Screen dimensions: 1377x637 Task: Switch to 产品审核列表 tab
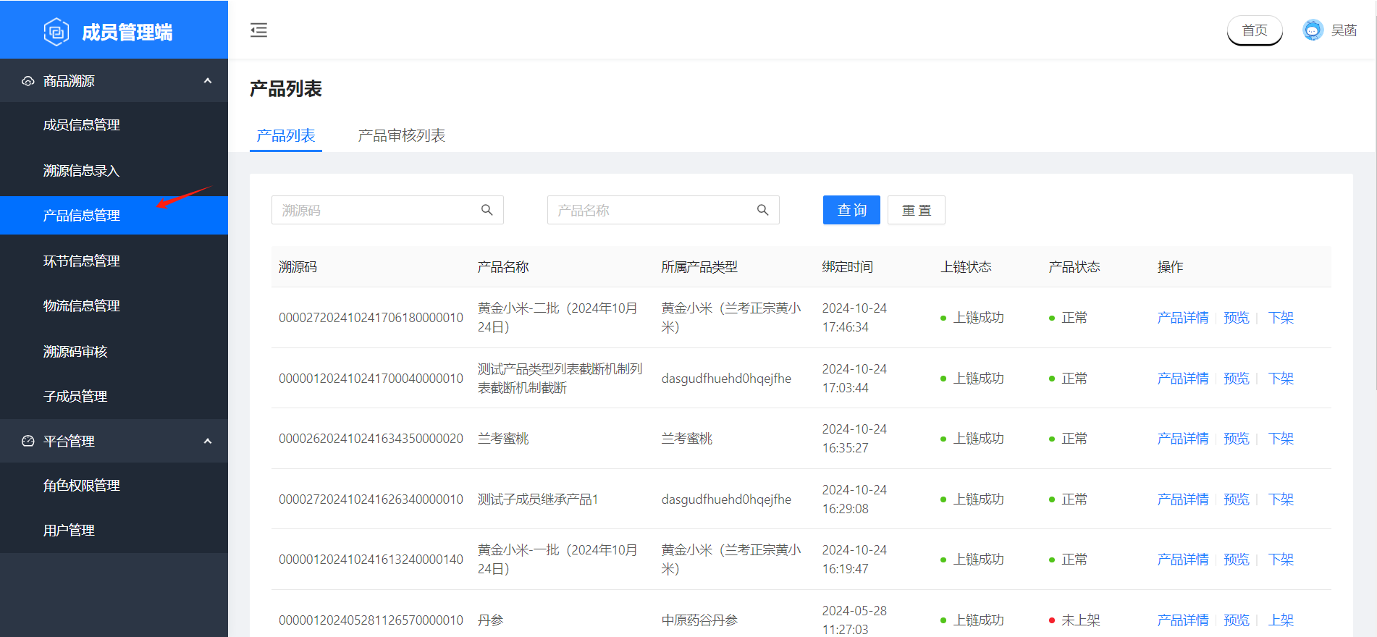[401, 135]
